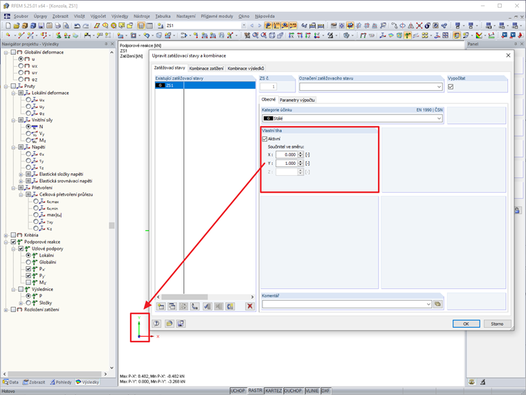Expand Elastické složky napětí node
Image resolution: width=526 pixels, height=395 pixels.
click(x=21, y=174)
